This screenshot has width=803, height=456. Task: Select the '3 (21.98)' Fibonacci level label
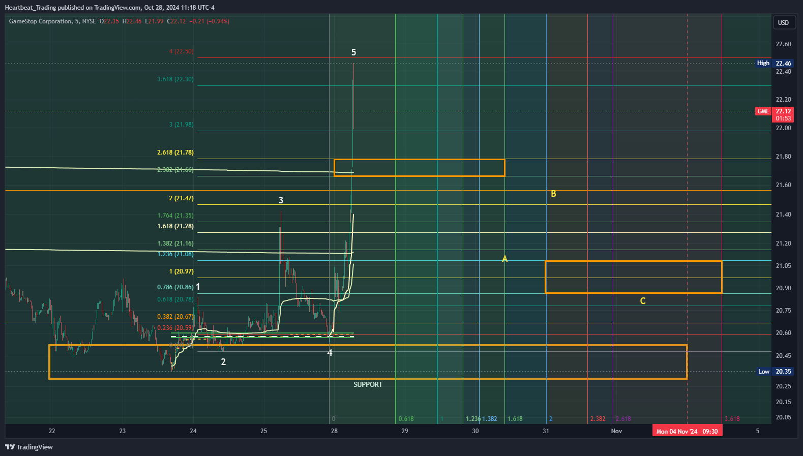coord(181,125)
